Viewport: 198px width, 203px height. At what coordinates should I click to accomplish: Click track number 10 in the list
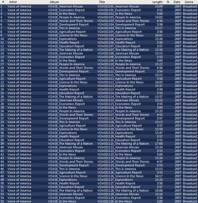2,39
